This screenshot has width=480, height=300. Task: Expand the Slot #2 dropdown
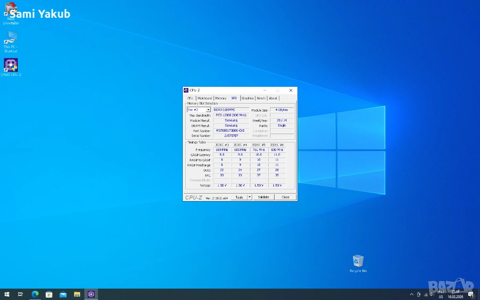point(208,110)
